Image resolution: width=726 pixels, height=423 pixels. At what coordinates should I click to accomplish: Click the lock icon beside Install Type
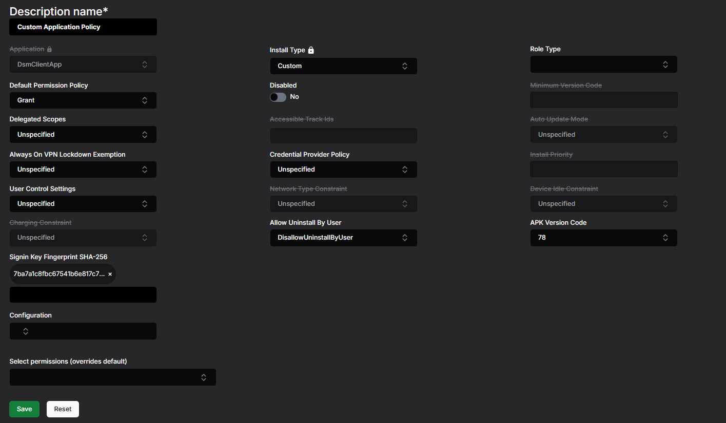(x=311, y=50)
